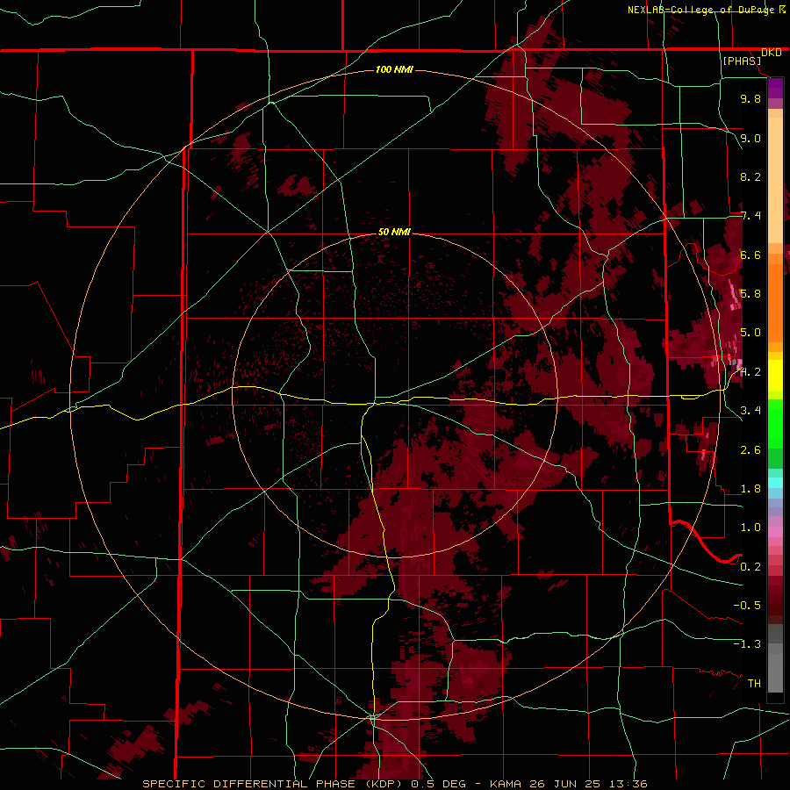Click the -0.5 legend value
The height and width of the screenshot is (790, 790).
pos(747,606)
